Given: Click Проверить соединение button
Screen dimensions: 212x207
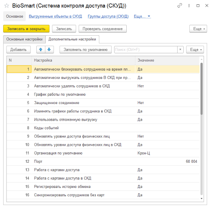Looking at the screenshot, I should pyautogui.click(x=103, y=29).
